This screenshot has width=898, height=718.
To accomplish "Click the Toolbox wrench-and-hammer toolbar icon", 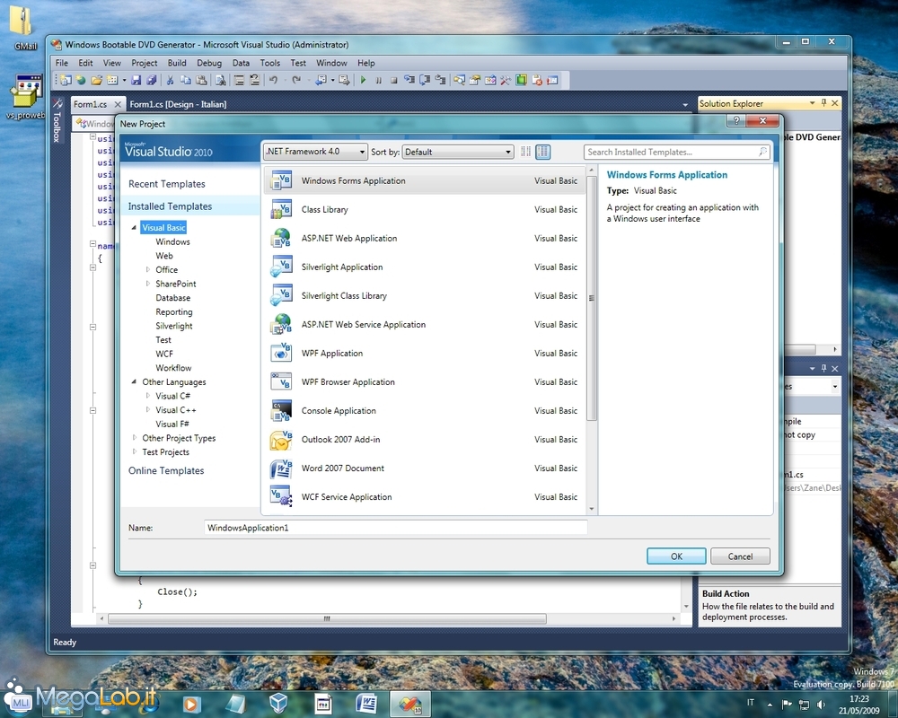I will pos(505,80).
